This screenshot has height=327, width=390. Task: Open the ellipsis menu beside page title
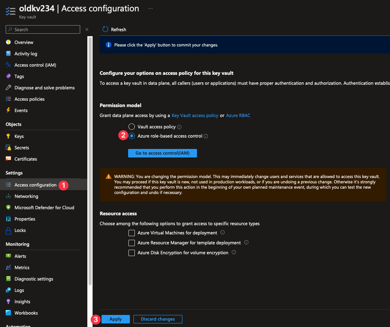pos(150,8)
